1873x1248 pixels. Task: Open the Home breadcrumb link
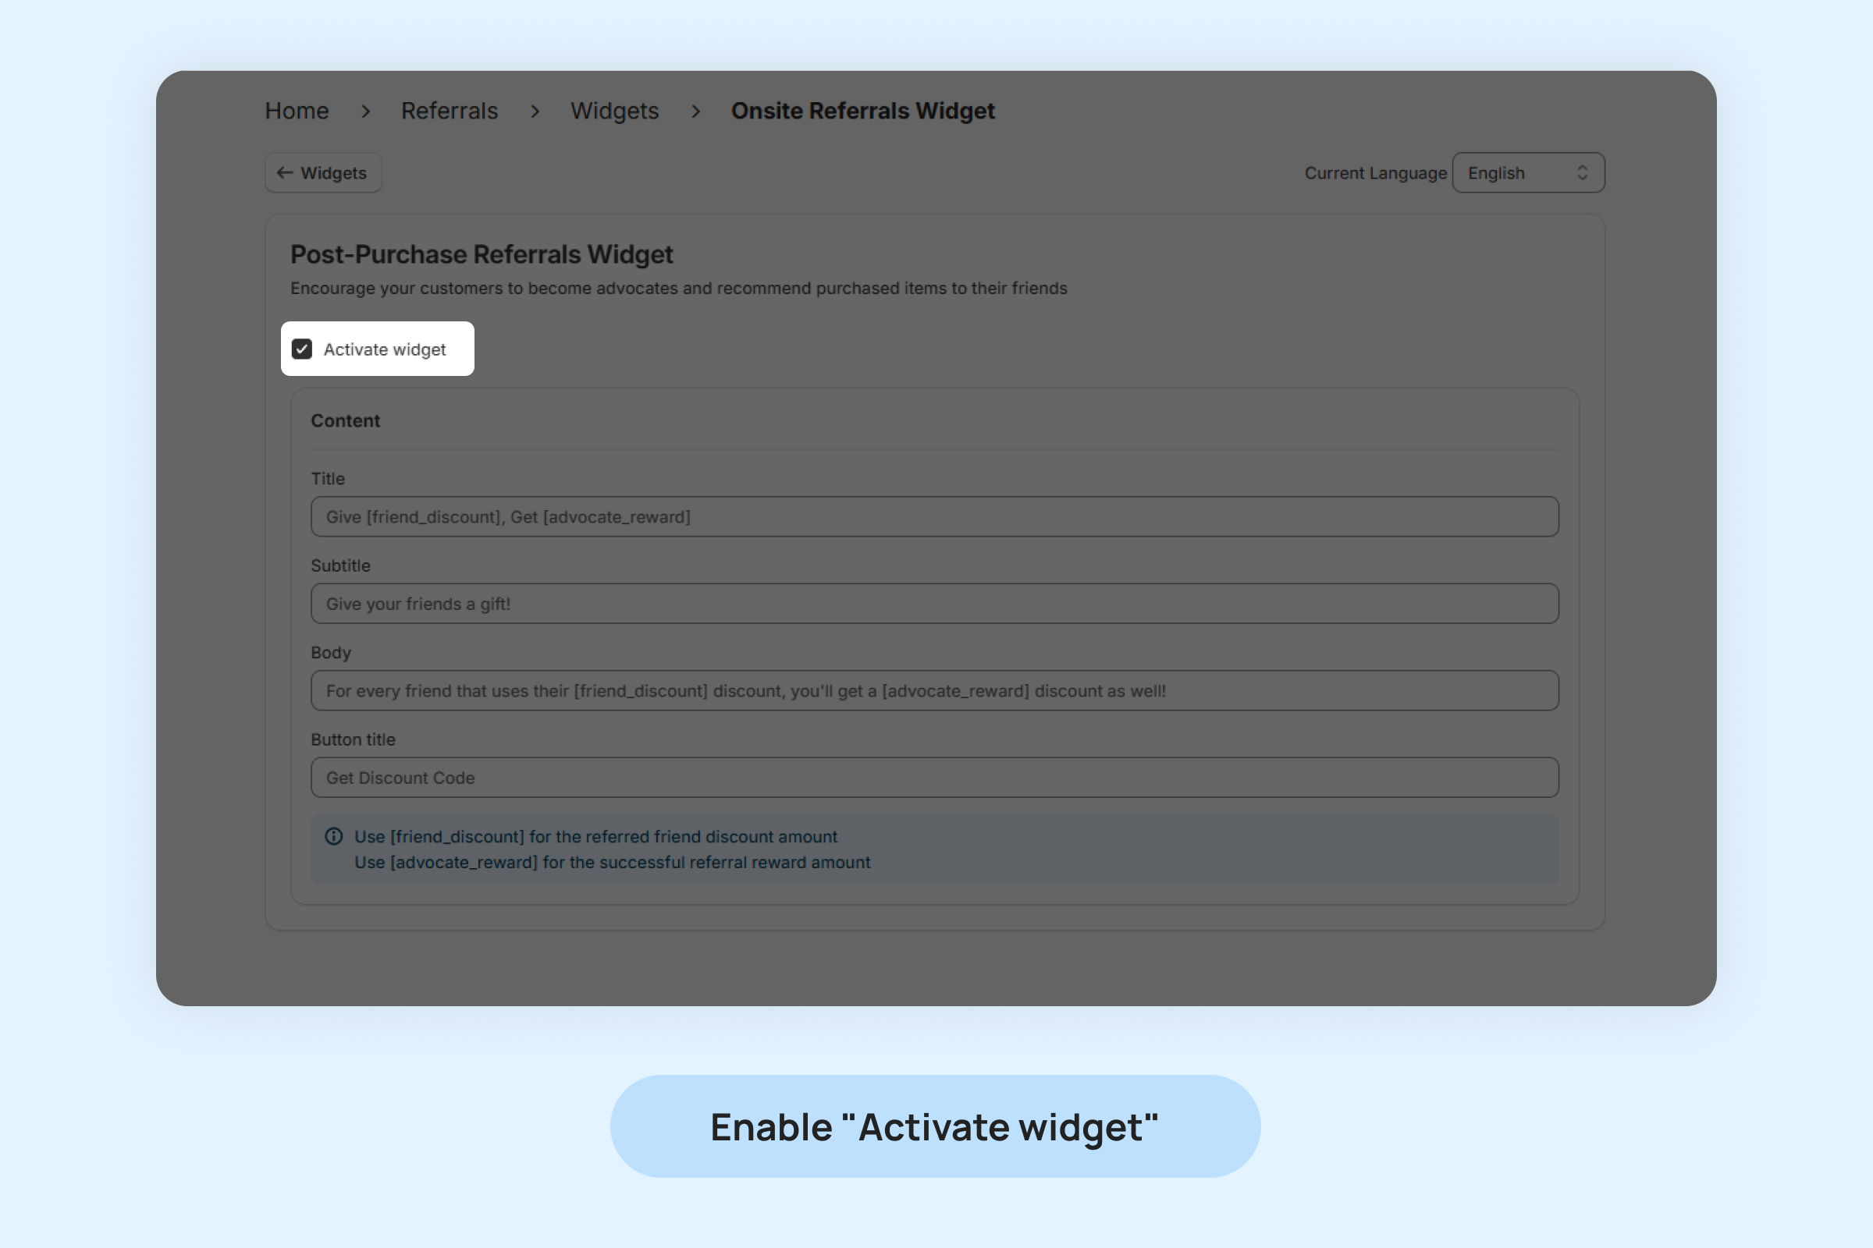[x=297, y=111]
